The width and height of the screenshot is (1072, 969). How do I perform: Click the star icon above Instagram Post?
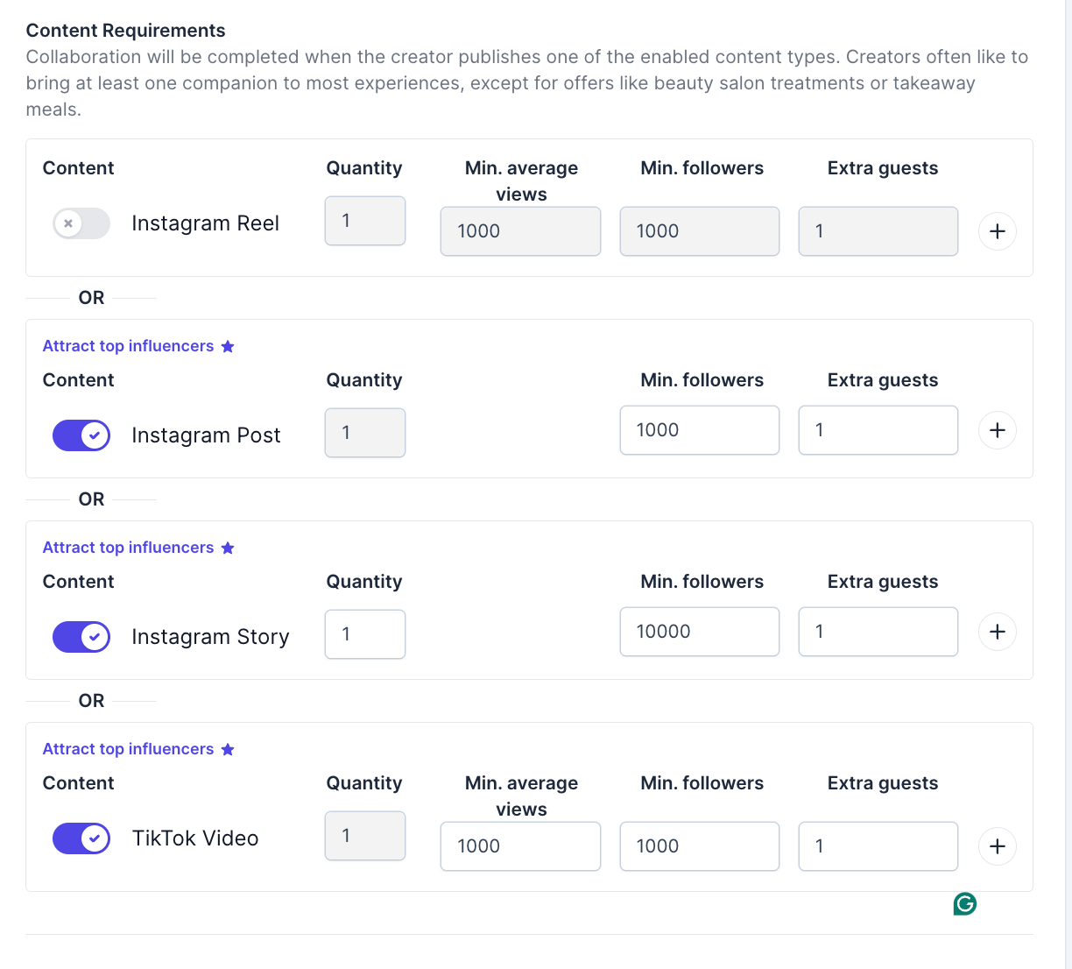pos(228,346)
